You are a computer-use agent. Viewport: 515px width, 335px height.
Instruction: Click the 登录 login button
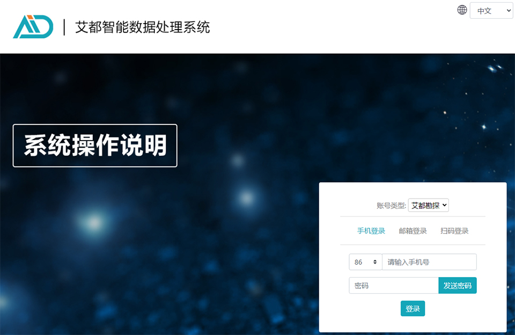413,308
